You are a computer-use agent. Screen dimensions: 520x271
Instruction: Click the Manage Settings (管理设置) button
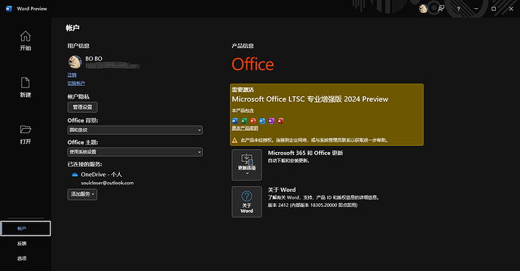click(83, 108)
